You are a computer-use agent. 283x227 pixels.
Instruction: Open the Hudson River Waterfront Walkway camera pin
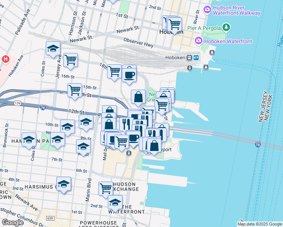click(207, 9)
